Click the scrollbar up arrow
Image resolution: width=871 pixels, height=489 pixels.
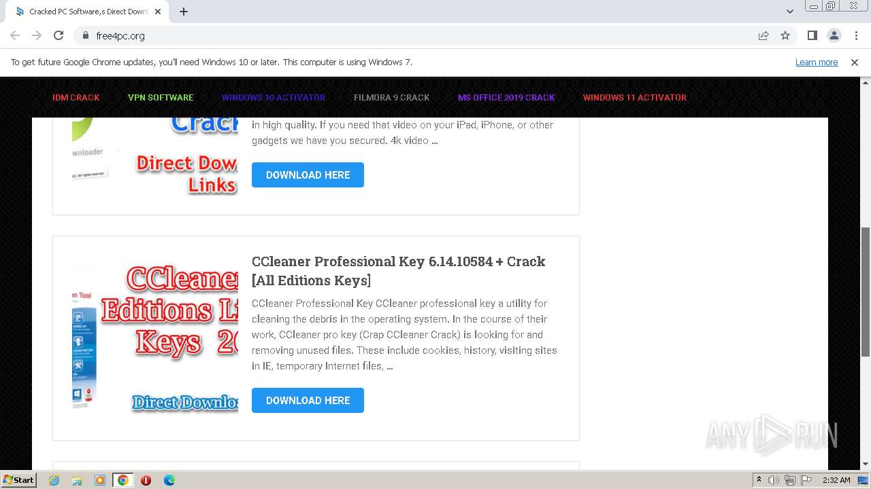pos(866,81)
